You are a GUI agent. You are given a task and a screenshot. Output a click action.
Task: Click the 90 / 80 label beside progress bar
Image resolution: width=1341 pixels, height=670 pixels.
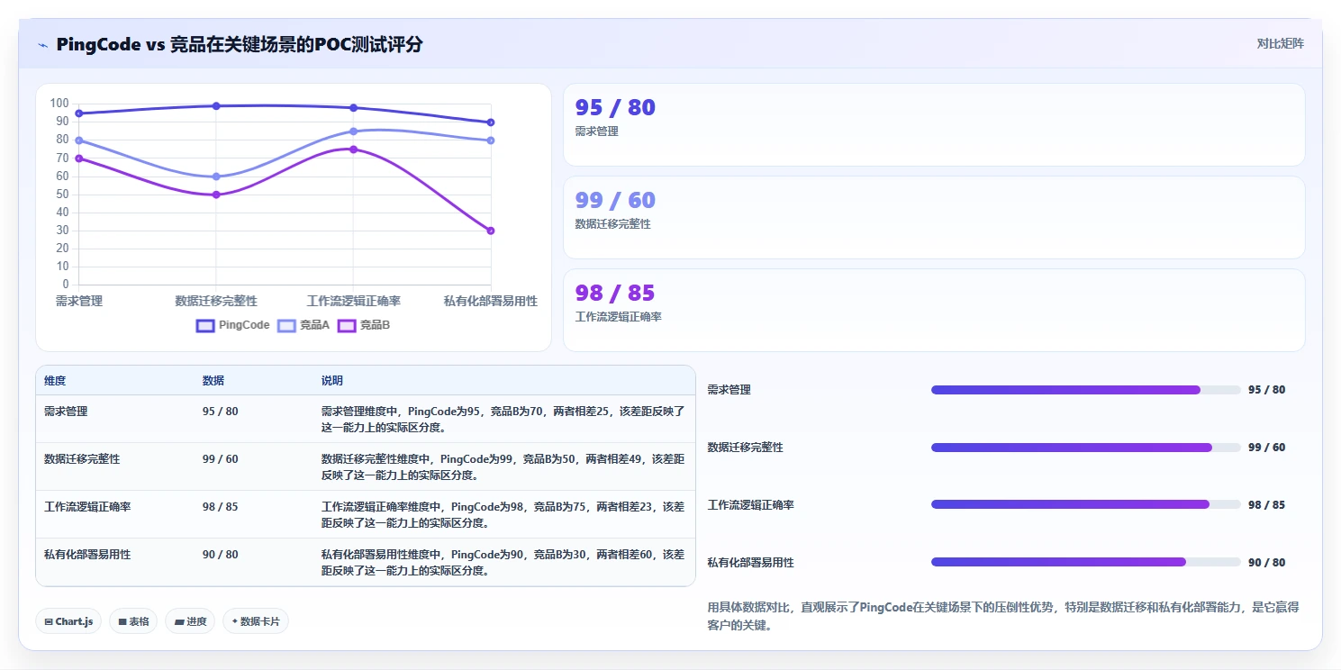pyautogui.click(x=1267, y=563)
